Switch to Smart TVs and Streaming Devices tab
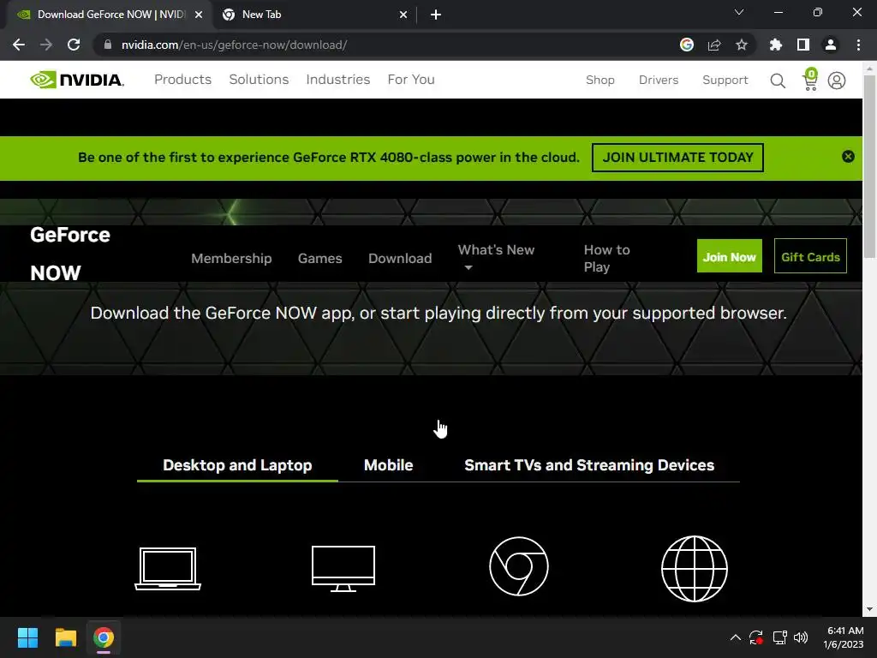The height and width of the screenshot is (658, 877). [589, 465]
